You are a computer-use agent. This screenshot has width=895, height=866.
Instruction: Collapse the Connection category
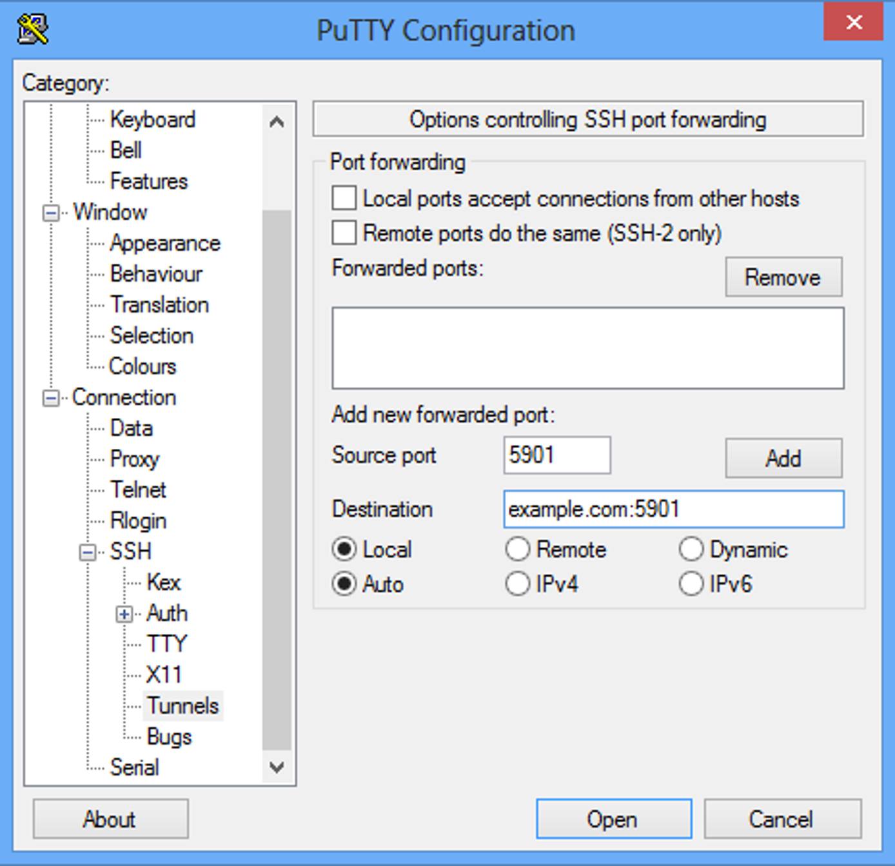[50, 398]
